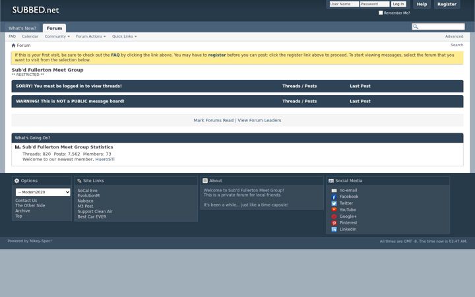Click the YouTube text link
Screen dimensions: 475x297
click(x=348, y=210)
